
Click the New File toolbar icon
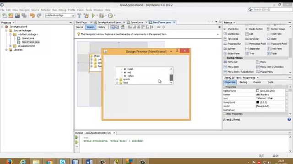[x=5, y=15]
